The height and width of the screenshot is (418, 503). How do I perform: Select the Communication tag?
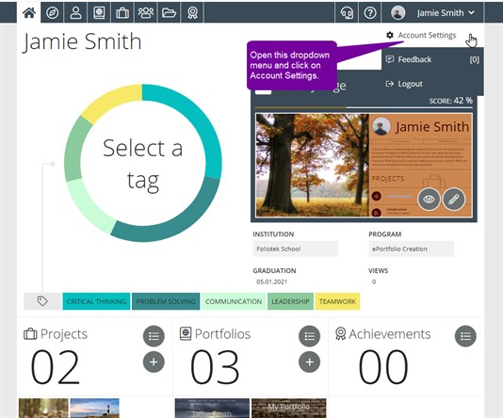tap(234, 301)
